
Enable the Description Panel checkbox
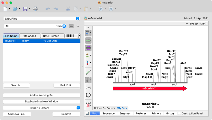(179, 113)
